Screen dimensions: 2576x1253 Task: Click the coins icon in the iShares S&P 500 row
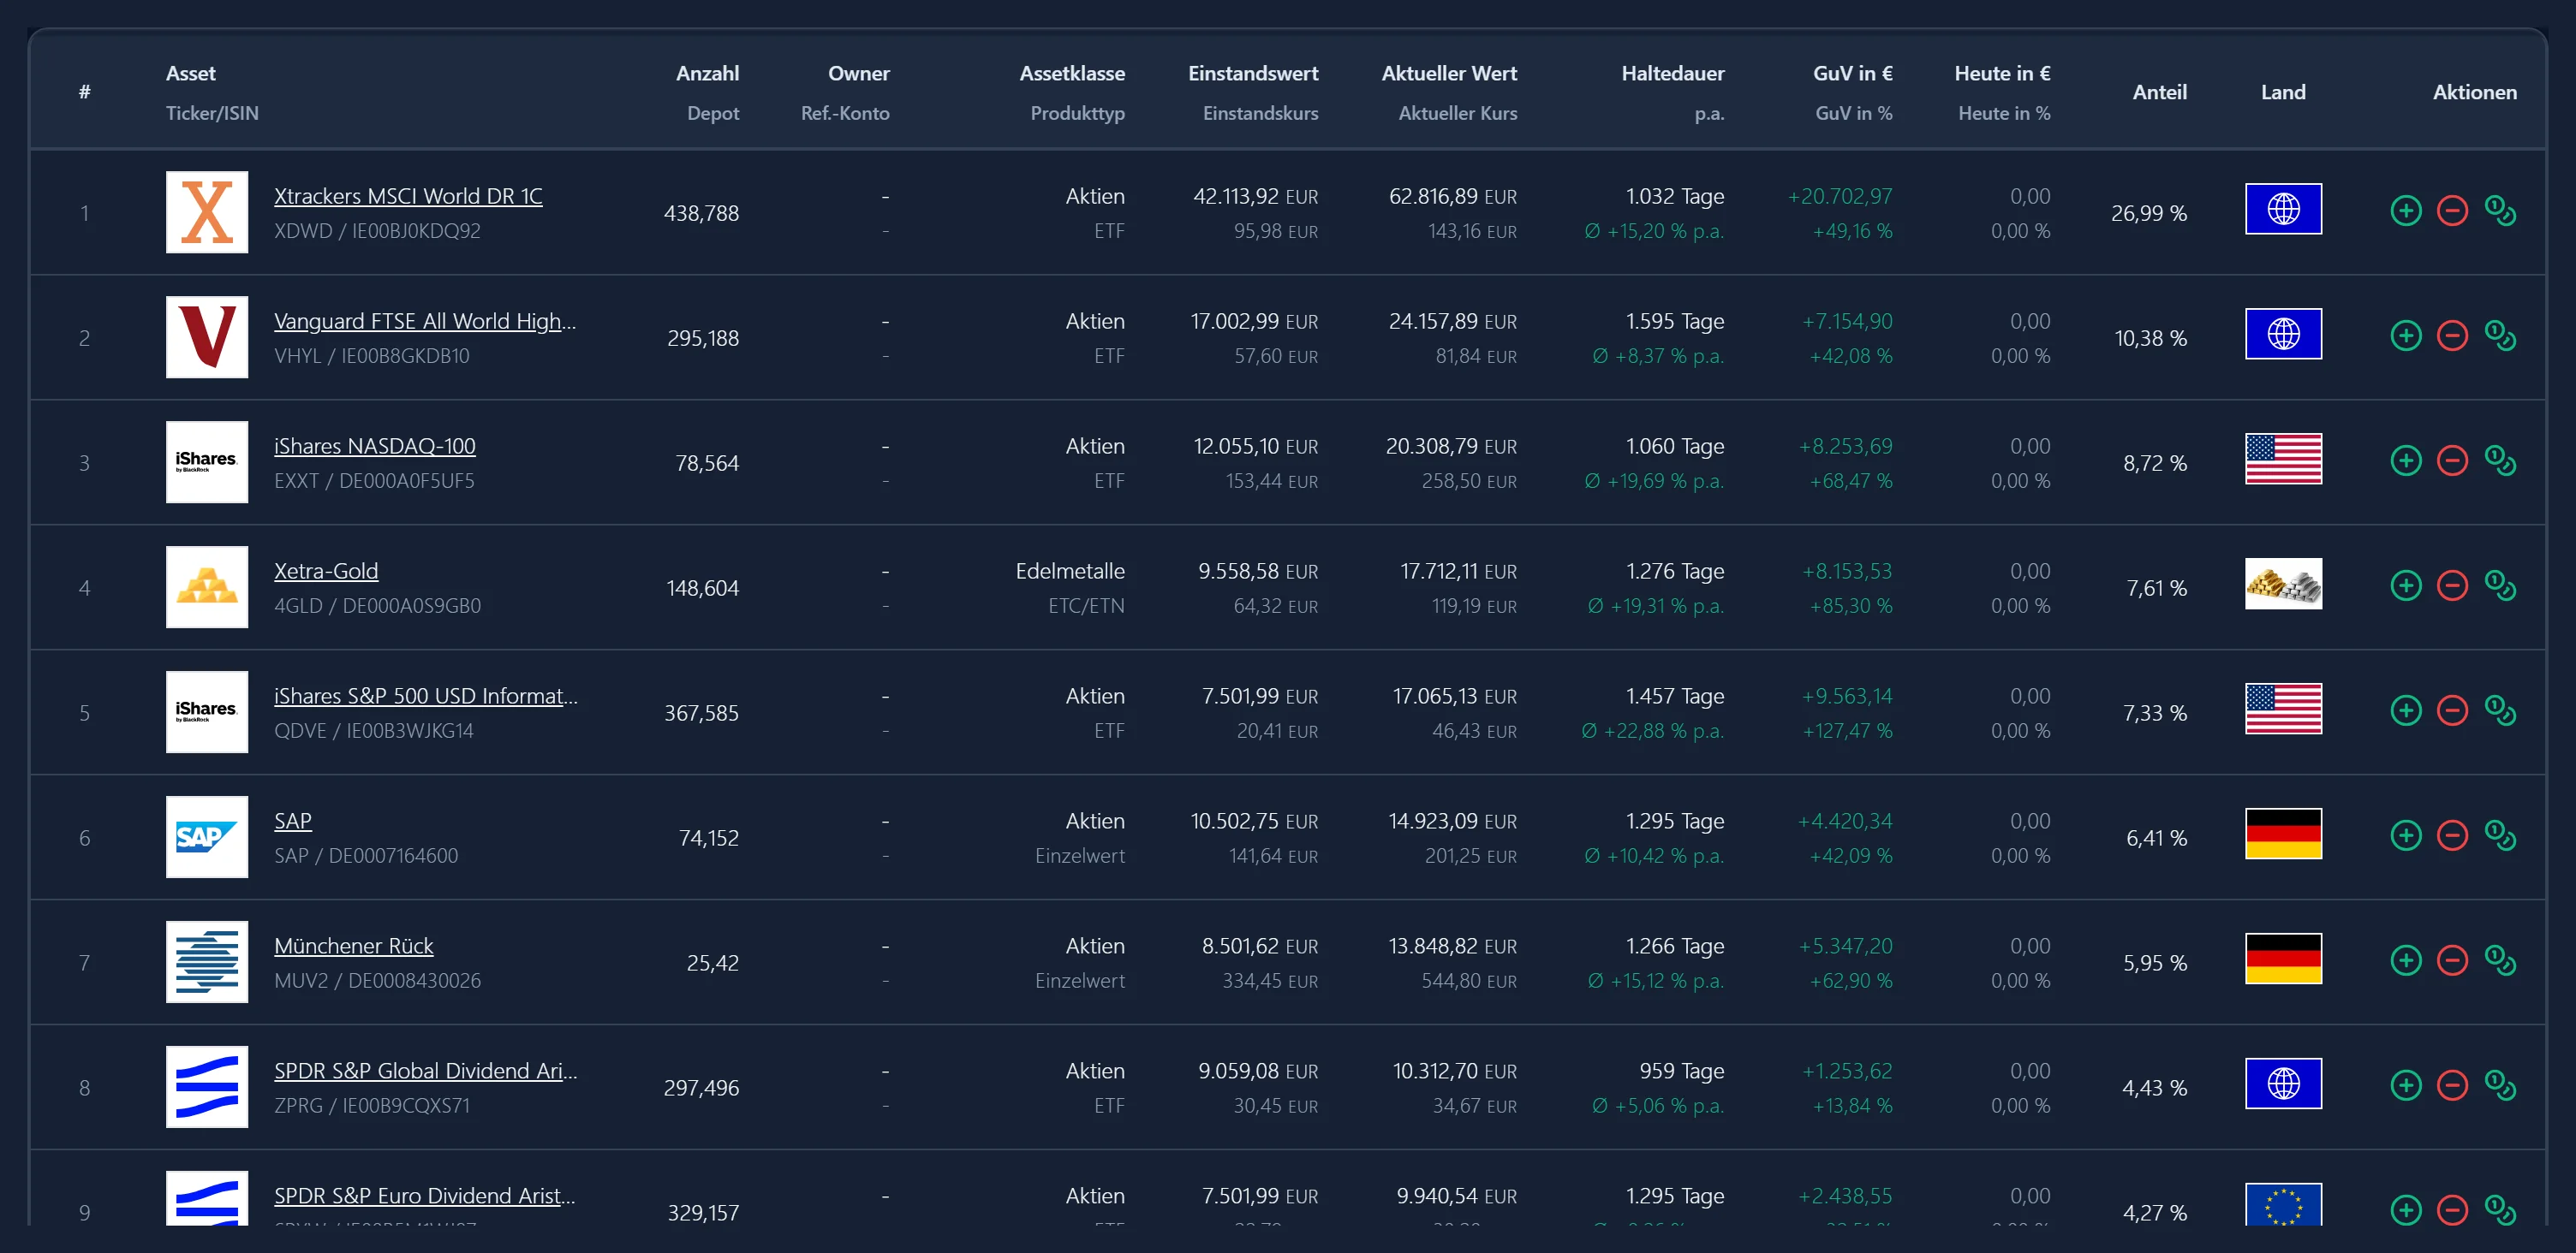coord(2500,710)
